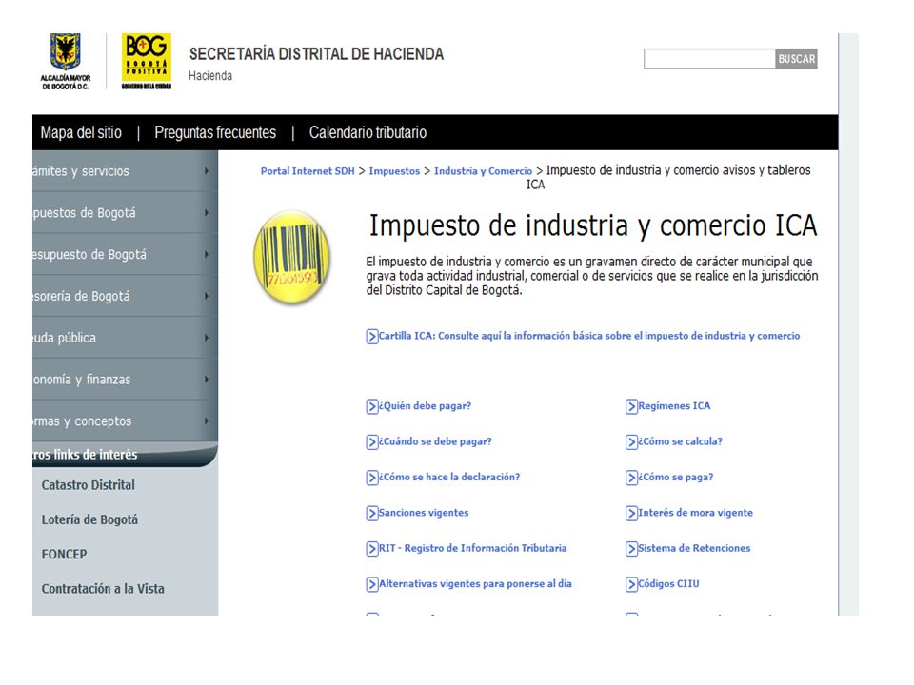Open FONCEP link in sidebar

[x=64, y=554]
